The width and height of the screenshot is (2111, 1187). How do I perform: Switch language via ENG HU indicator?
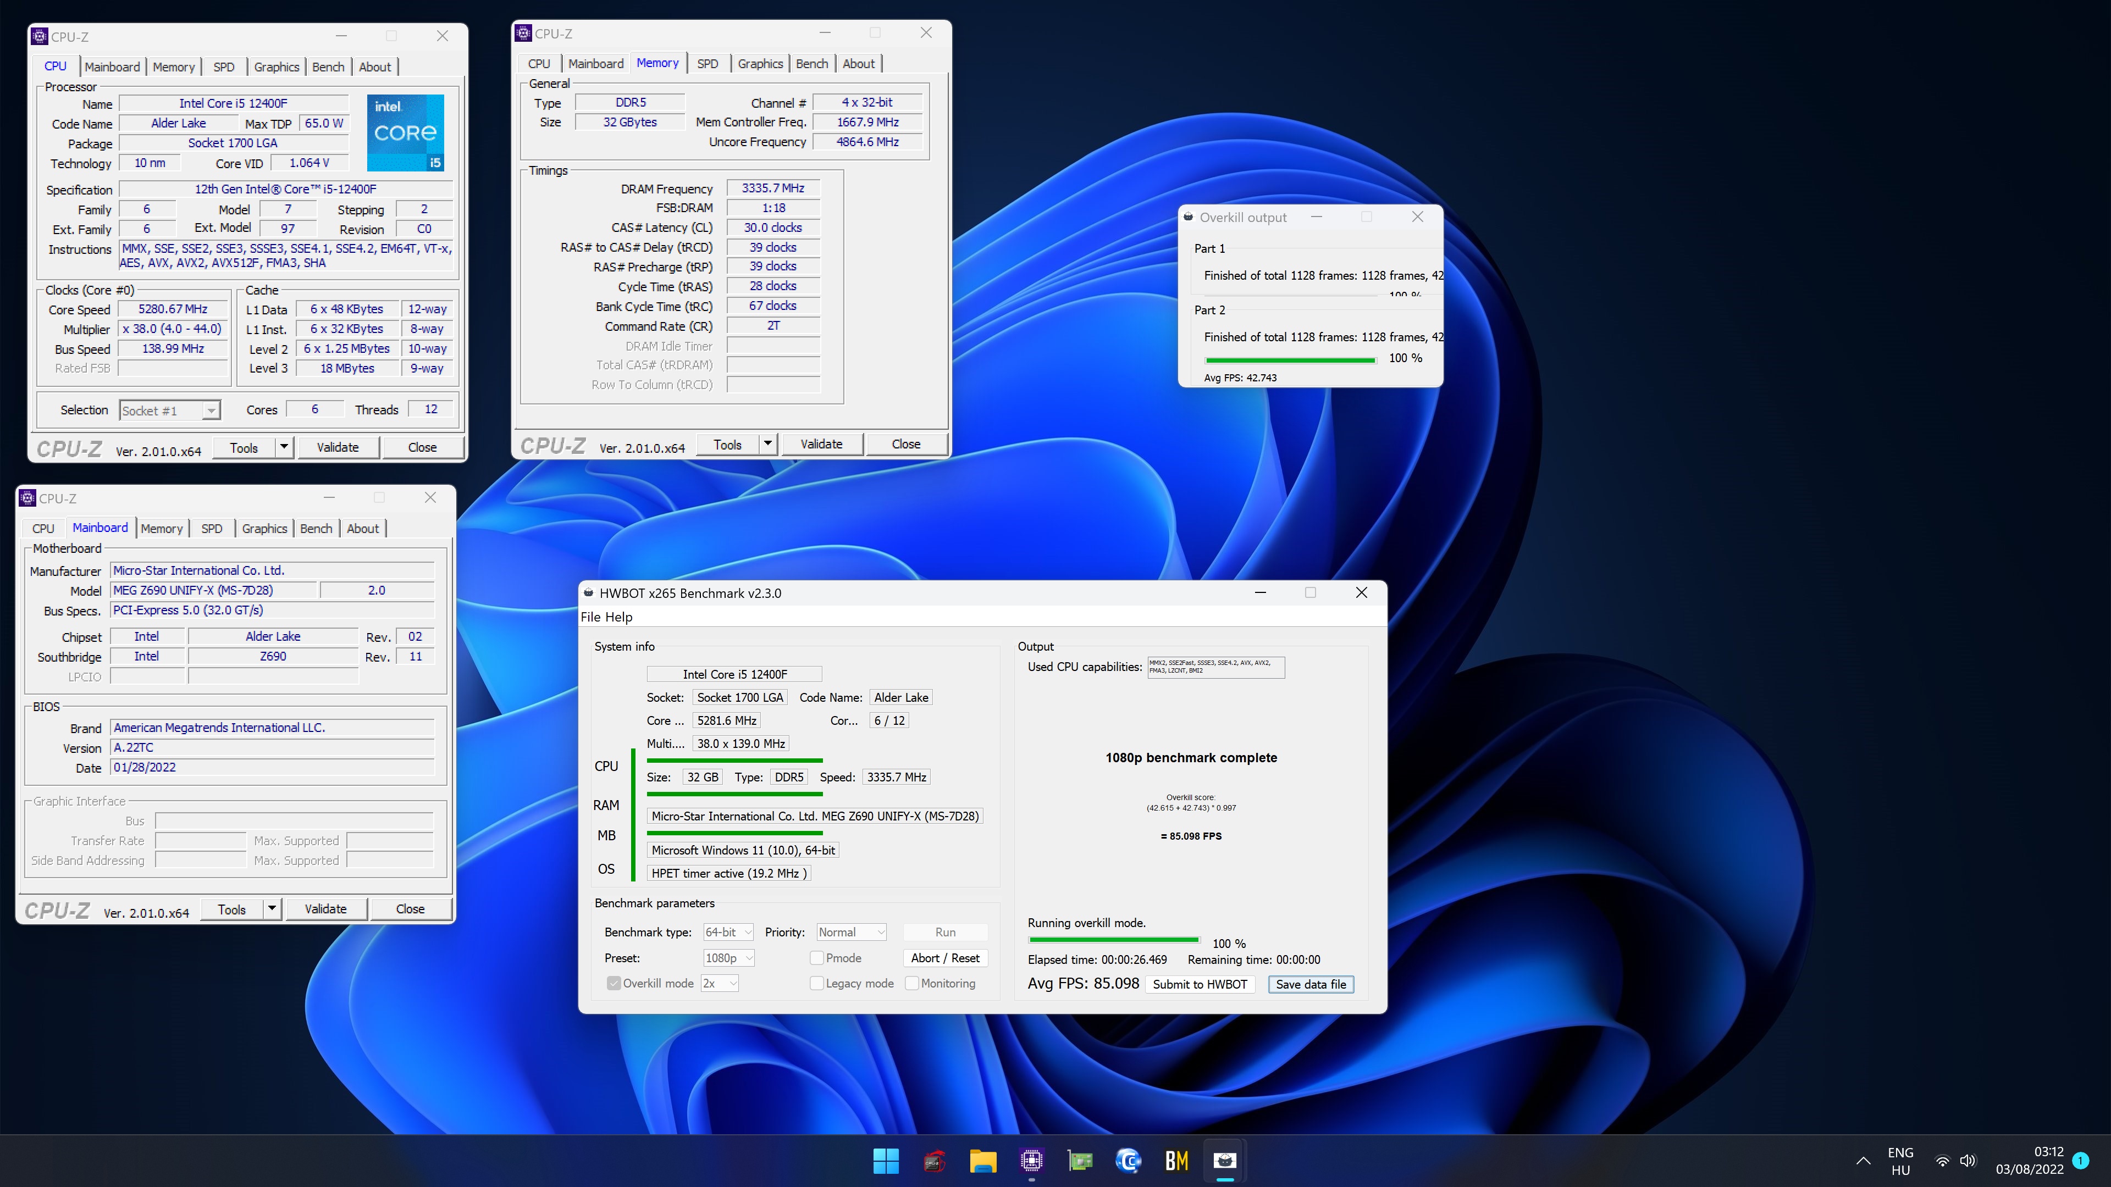[x=1900, y=1161]
